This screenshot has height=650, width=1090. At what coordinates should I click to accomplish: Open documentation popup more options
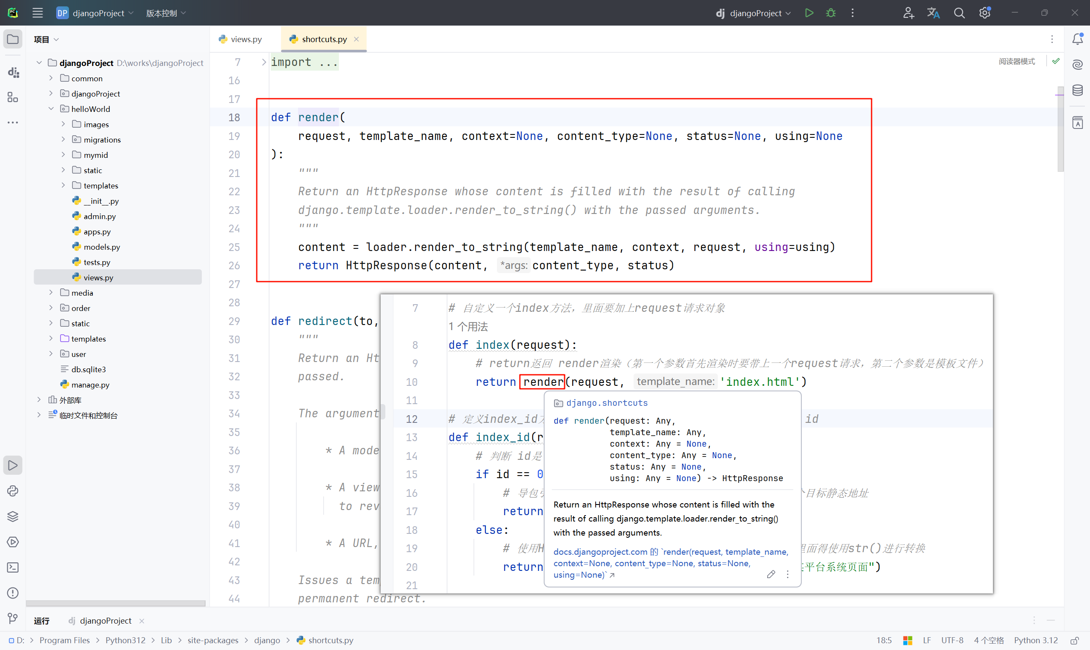point(788,574)
